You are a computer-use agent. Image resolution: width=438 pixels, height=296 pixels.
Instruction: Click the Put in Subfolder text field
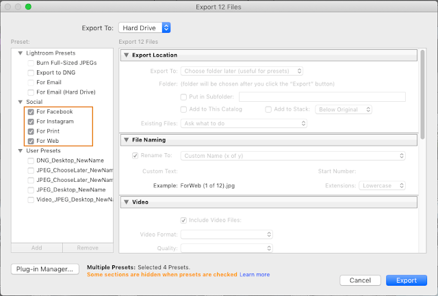(322, 97)
